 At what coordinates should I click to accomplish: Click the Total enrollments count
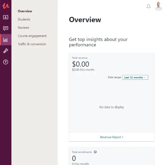click(x=74, y=158)
